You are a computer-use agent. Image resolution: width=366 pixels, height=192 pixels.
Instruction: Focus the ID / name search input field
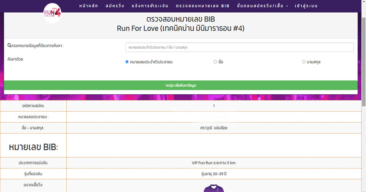[x=239, y=47]
